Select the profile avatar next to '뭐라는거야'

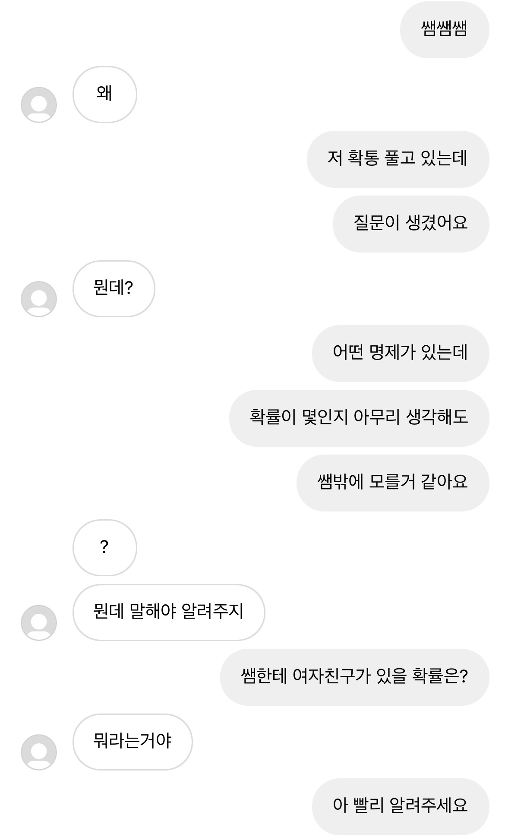[39, 752]
